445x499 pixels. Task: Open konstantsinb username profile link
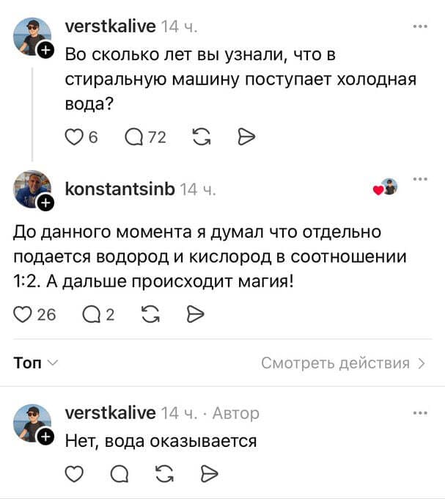pyautogui.click(x=120, y=189)
